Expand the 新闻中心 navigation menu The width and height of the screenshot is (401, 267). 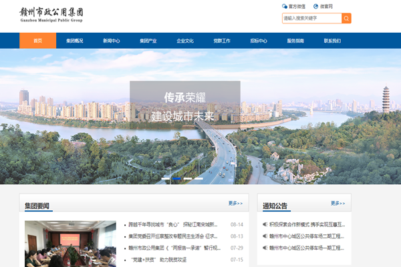click(112, 41)
